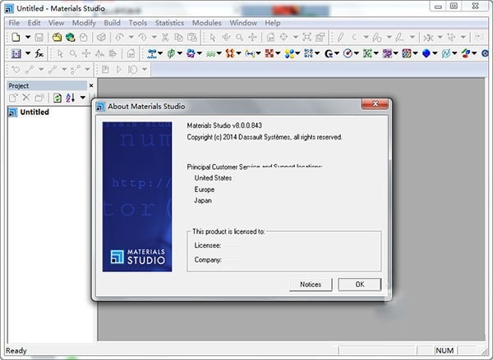Click the Fit to View icon
The image size is (493, 360).
(x=306, y=38)
